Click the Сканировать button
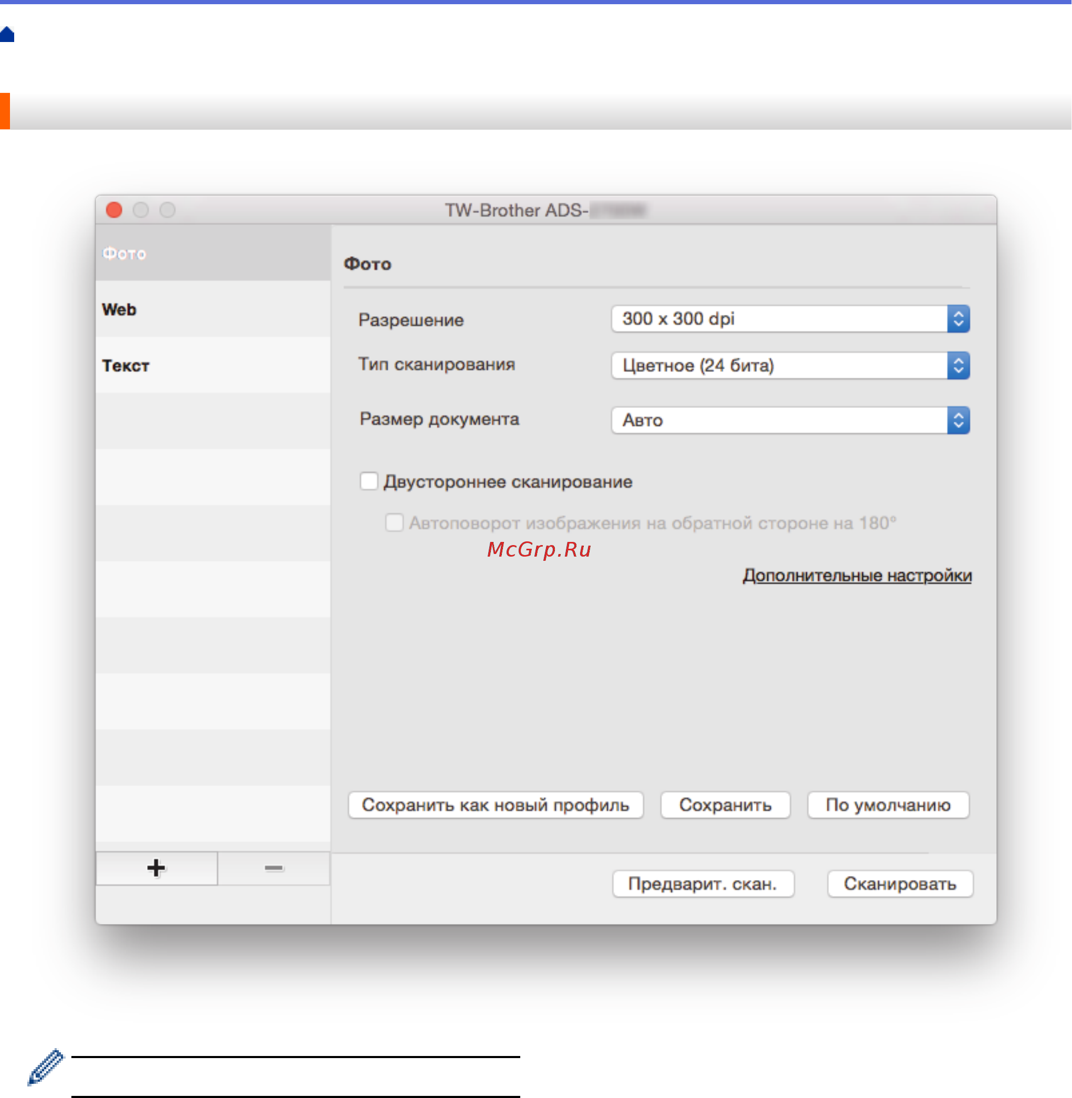This screenshot has width=1072, height=1098. [900, 884]
